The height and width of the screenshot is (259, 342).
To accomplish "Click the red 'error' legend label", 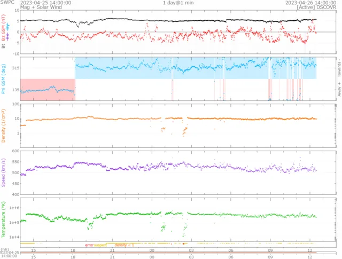I will pyautogui.click(x=89, y=245).
